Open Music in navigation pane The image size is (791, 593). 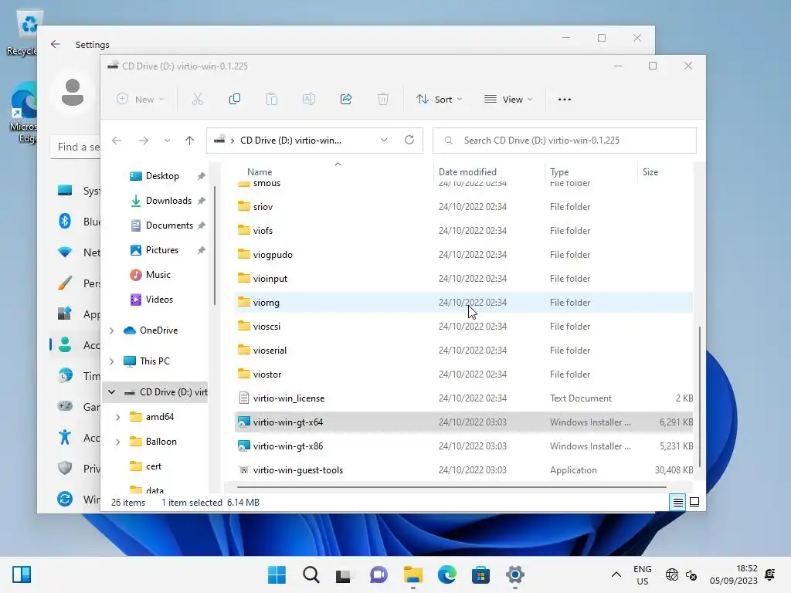point(158,275)
